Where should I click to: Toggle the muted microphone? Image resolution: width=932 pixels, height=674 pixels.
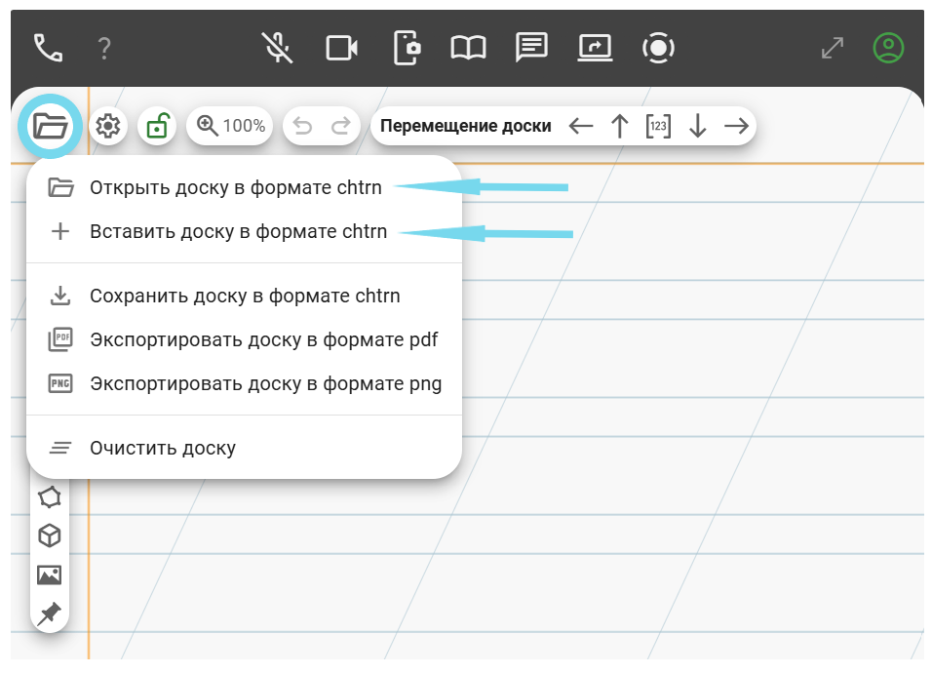[x=278, y=47]
